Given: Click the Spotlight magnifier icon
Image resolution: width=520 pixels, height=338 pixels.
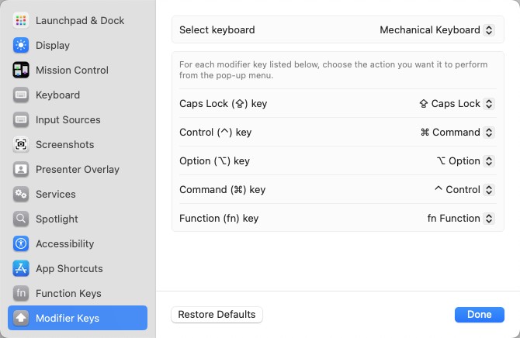Looking at the screenshot, I should (x=21, y=219).
